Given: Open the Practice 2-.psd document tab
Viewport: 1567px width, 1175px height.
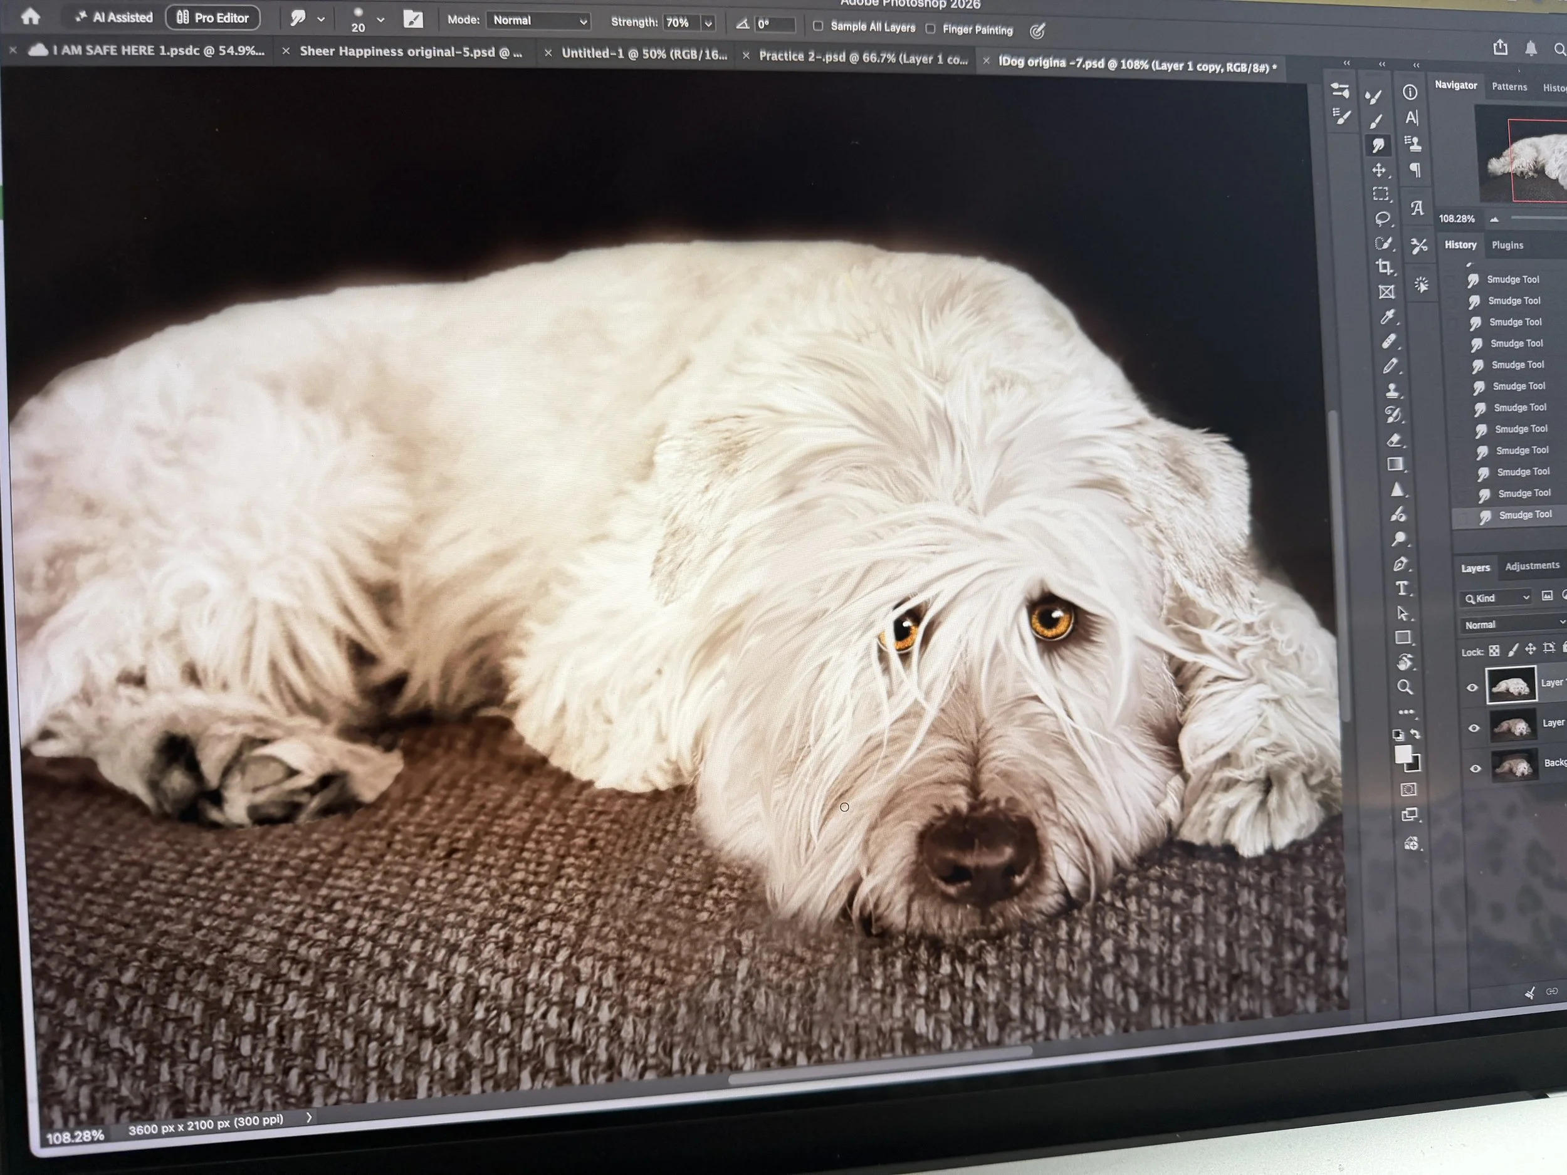Looking at the screenshot, I should [862, 58].
